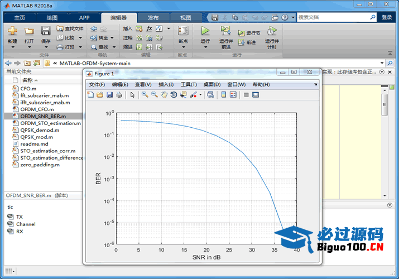Click the comment percent (%) icon
399x279 pixels.
click(139, 38)
